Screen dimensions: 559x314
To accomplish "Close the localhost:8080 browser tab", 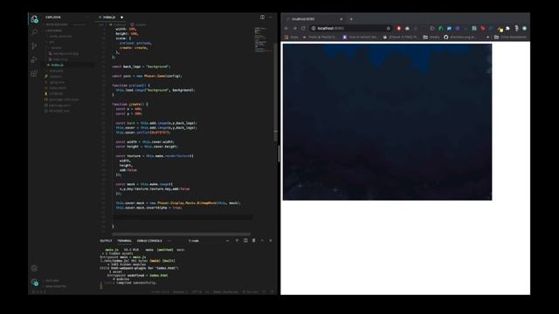I will (342, 19).
